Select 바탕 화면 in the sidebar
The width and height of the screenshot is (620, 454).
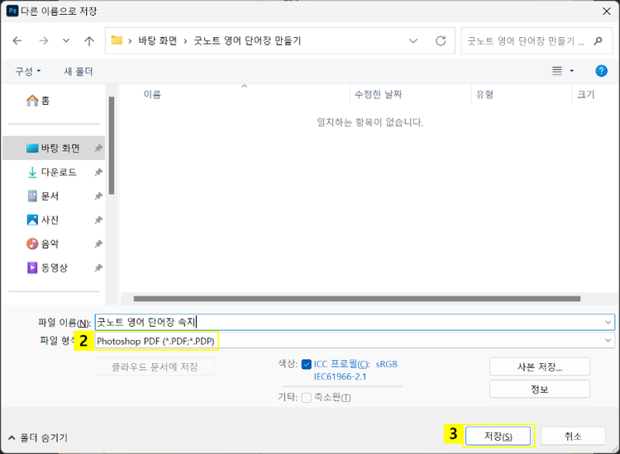point(54,148)
